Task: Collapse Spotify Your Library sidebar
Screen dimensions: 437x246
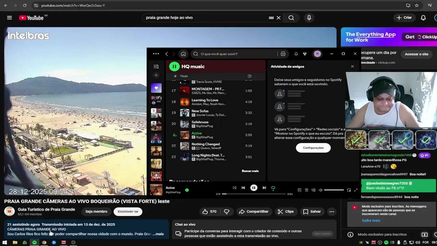Action: [156, 67]
